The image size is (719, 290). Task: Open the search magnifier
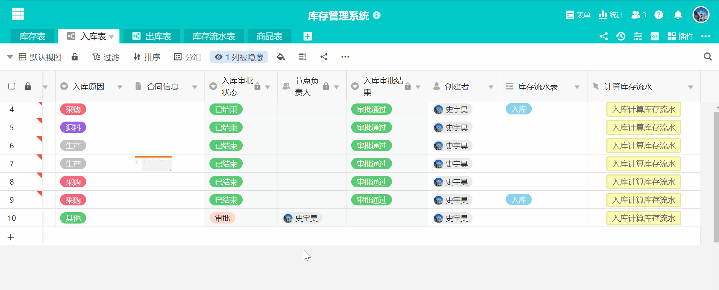[x=708, y=57]
